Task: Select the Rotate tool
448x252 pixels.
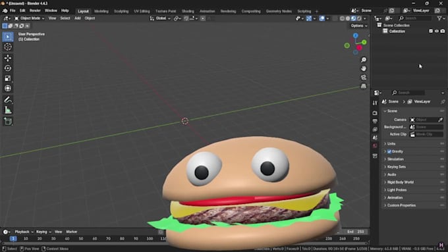Action: pos(8,68)
